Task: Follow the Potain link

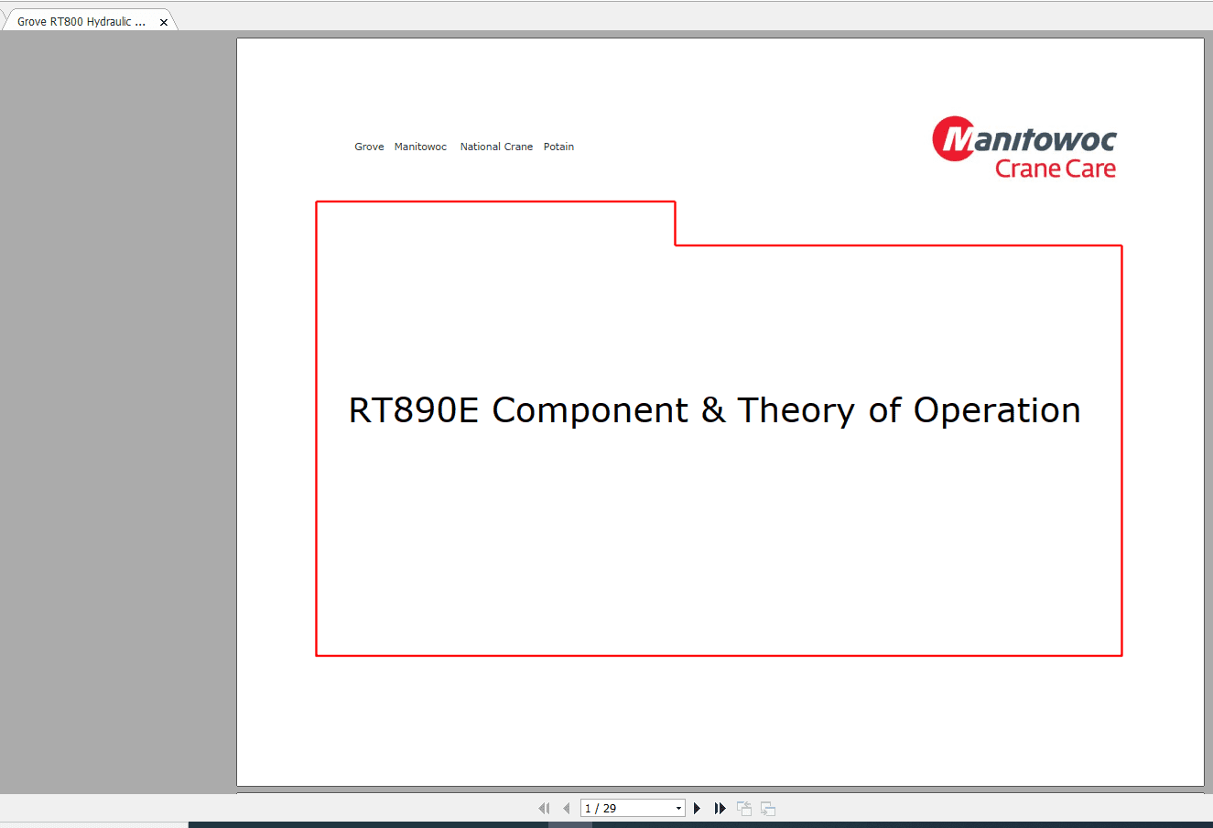Action: tap(558, 147)
